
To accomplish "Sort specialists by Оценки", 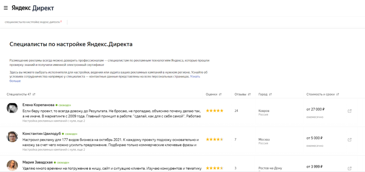I will click(x=214, y=94).
